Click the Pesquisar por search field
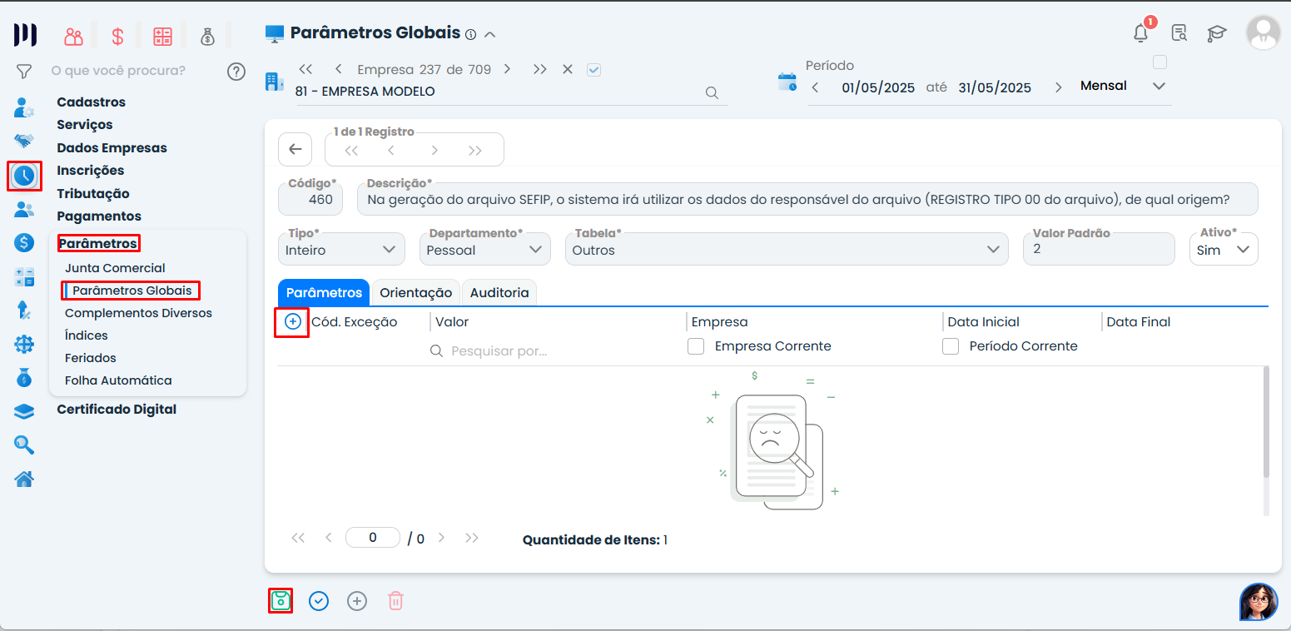The width and height of the screenshot is (1291, 631). pyautogui.click(x=549, y=351)
